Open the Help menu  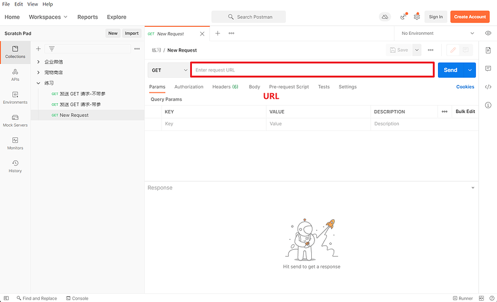(x=48, y=4)
